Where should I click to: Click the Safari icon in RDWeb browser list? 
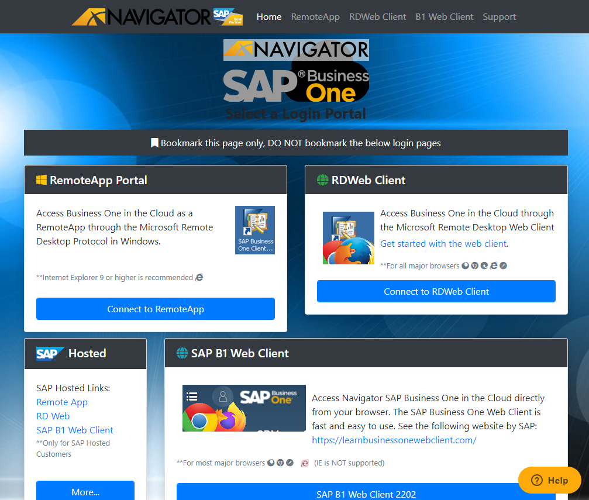[504, 265]
